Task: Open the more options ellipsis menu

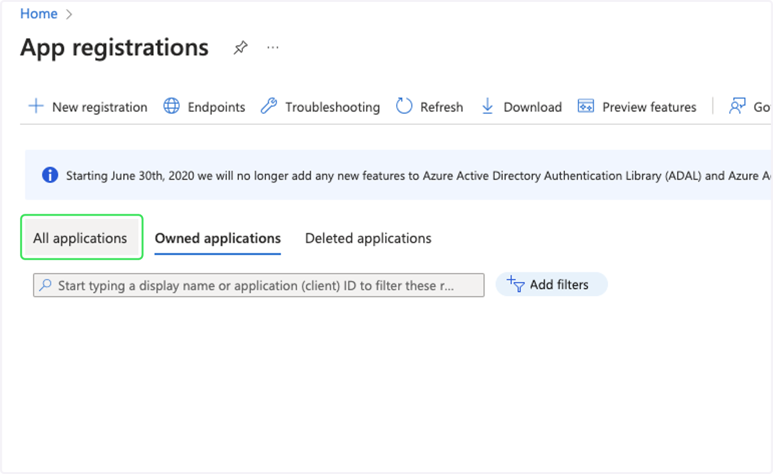Action: [273, 48]
